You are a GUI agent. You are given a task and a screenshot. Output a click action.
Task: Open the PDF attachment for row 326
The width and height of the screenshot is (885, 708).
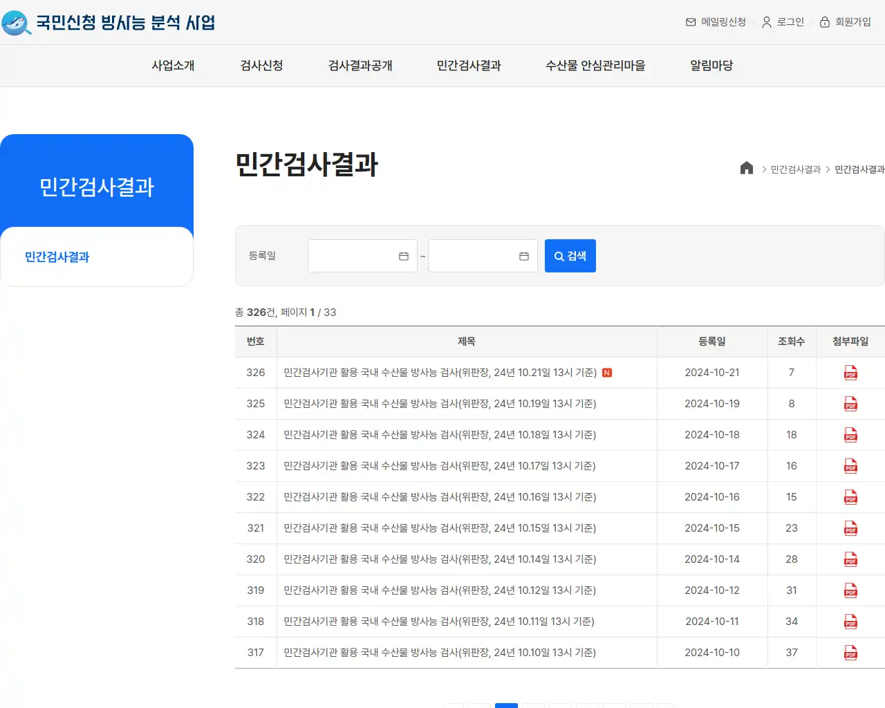point(850,373)
